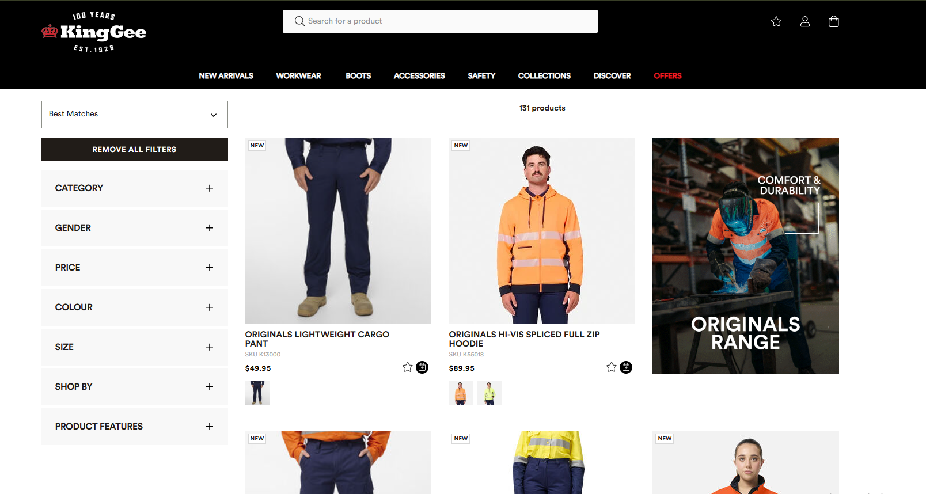The height and width of the screenshot is (494, 926).
Task: Open the orange shirt navy pants product image
Action: [x=338, y=462]
